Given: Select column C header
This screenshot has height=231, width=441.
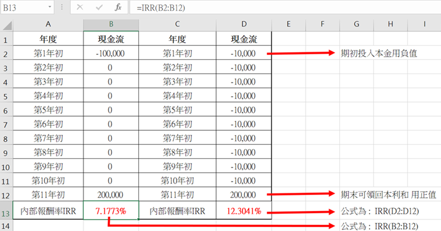Looking at the screenshot, I should point(177,25).
